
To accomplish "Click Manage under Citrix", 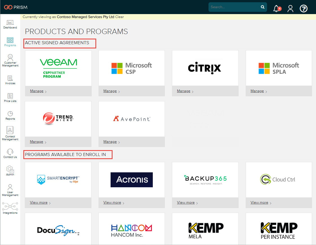I will [x=183, y=91].
